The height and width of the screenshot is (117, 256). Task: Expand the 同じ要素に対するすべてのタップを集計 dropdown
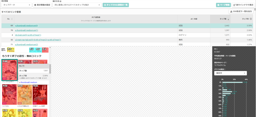tap(77, 5)
